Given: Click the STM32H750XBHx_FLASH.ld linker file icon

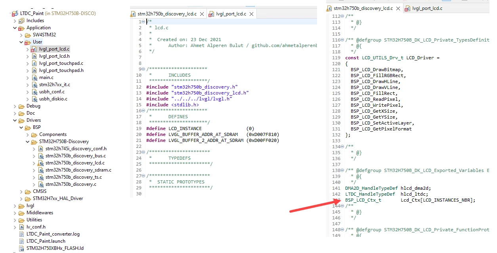Looking at the screenshot, I should pyautogui.click(x=21, y=248).
